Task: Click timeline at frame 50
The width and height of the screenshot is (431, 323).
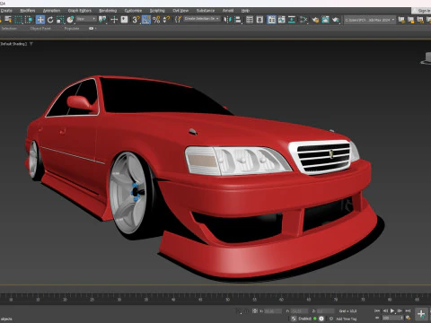Action: click(x=227, y=300)
